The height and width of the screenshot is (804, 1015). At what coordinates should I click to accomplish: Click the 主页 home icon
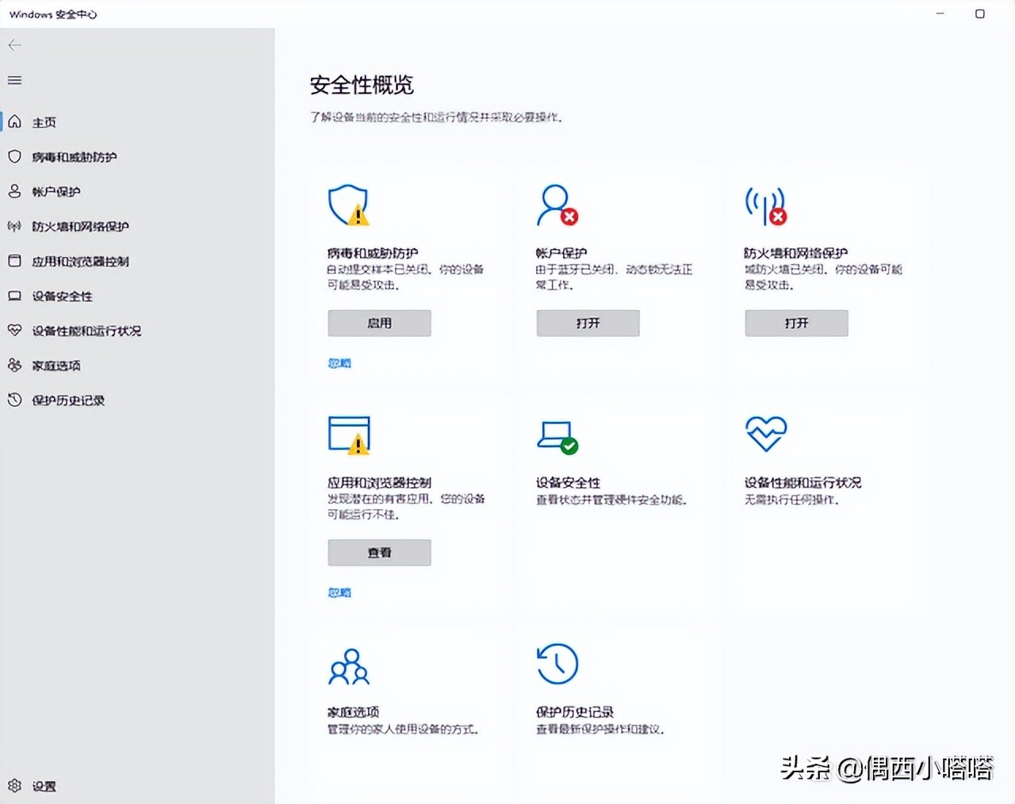tap(14, 121)
